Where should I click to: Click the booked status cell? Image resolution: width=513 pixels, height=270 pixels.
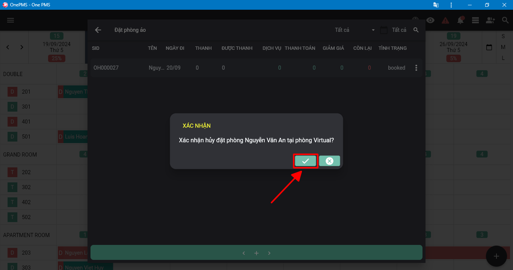click(x=397, y=68)
